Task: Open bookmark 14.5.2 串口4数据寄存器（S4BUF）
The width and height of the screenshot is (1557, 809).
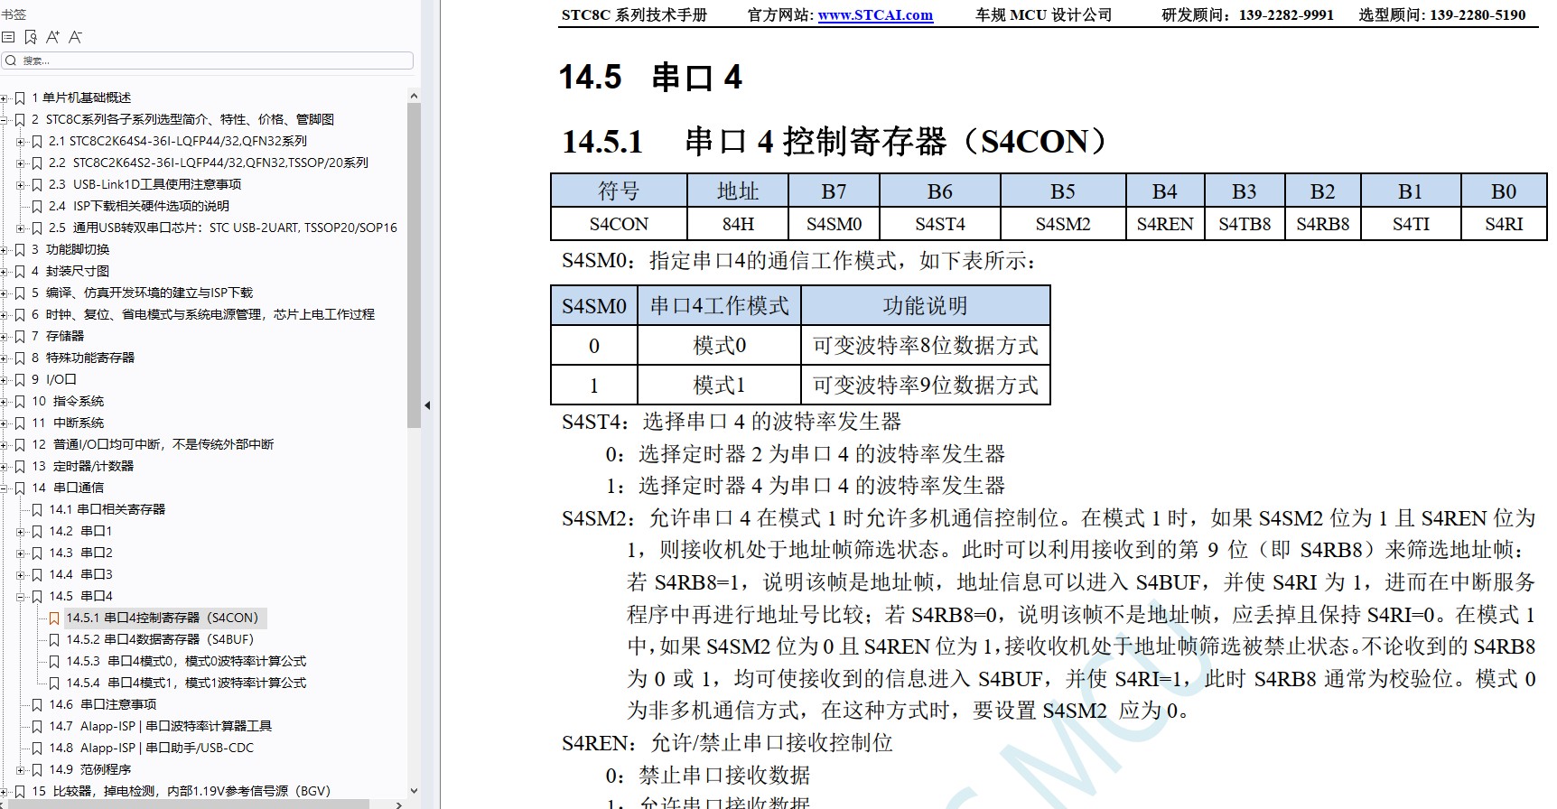Action: coord(160,639)
